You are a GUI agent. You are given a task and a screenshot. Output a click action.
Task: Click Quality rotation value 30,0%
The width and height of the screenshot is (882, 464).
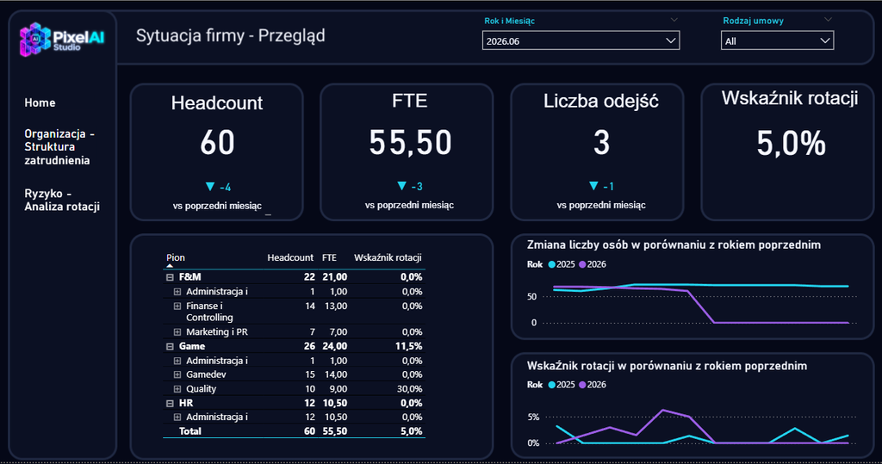pyautogui.click(x=409, y=389)
